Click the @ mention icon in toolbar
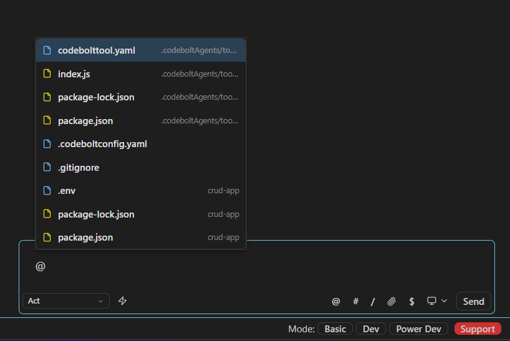Screen dimensions: 510x341 tap(336, 301)
